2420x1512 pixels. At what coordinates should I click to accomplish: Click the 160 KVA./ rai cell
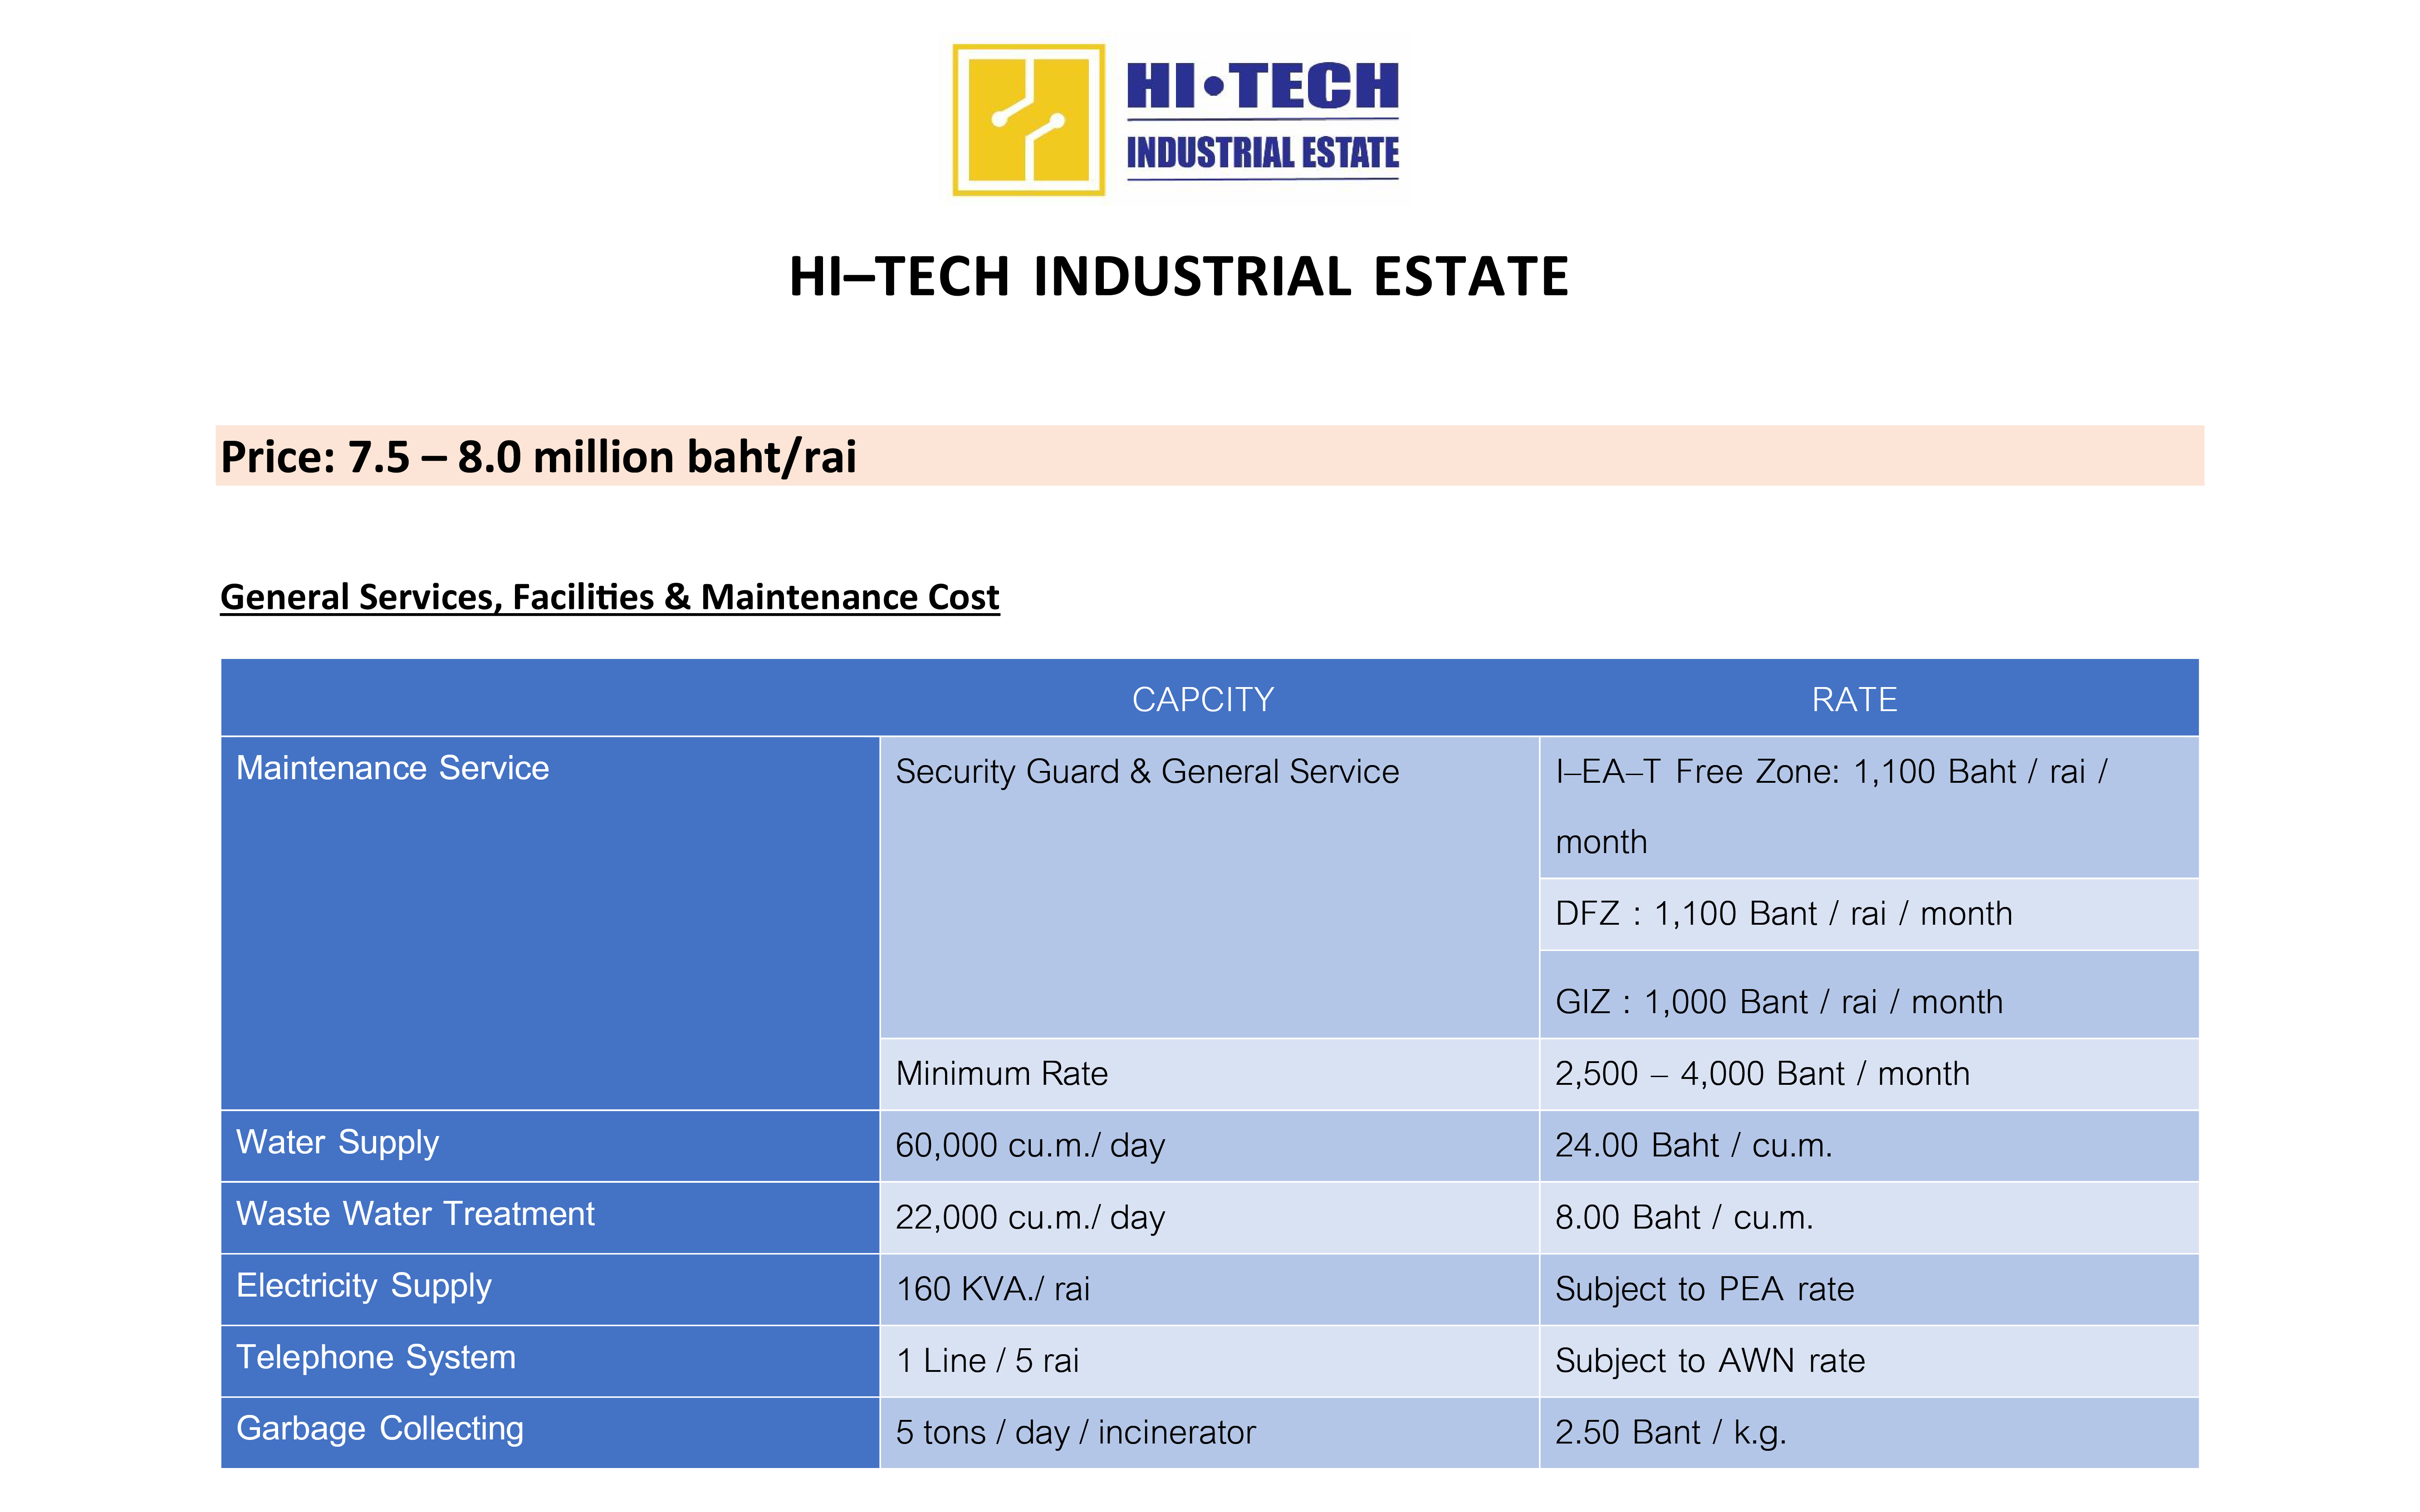pos(992,1289)
